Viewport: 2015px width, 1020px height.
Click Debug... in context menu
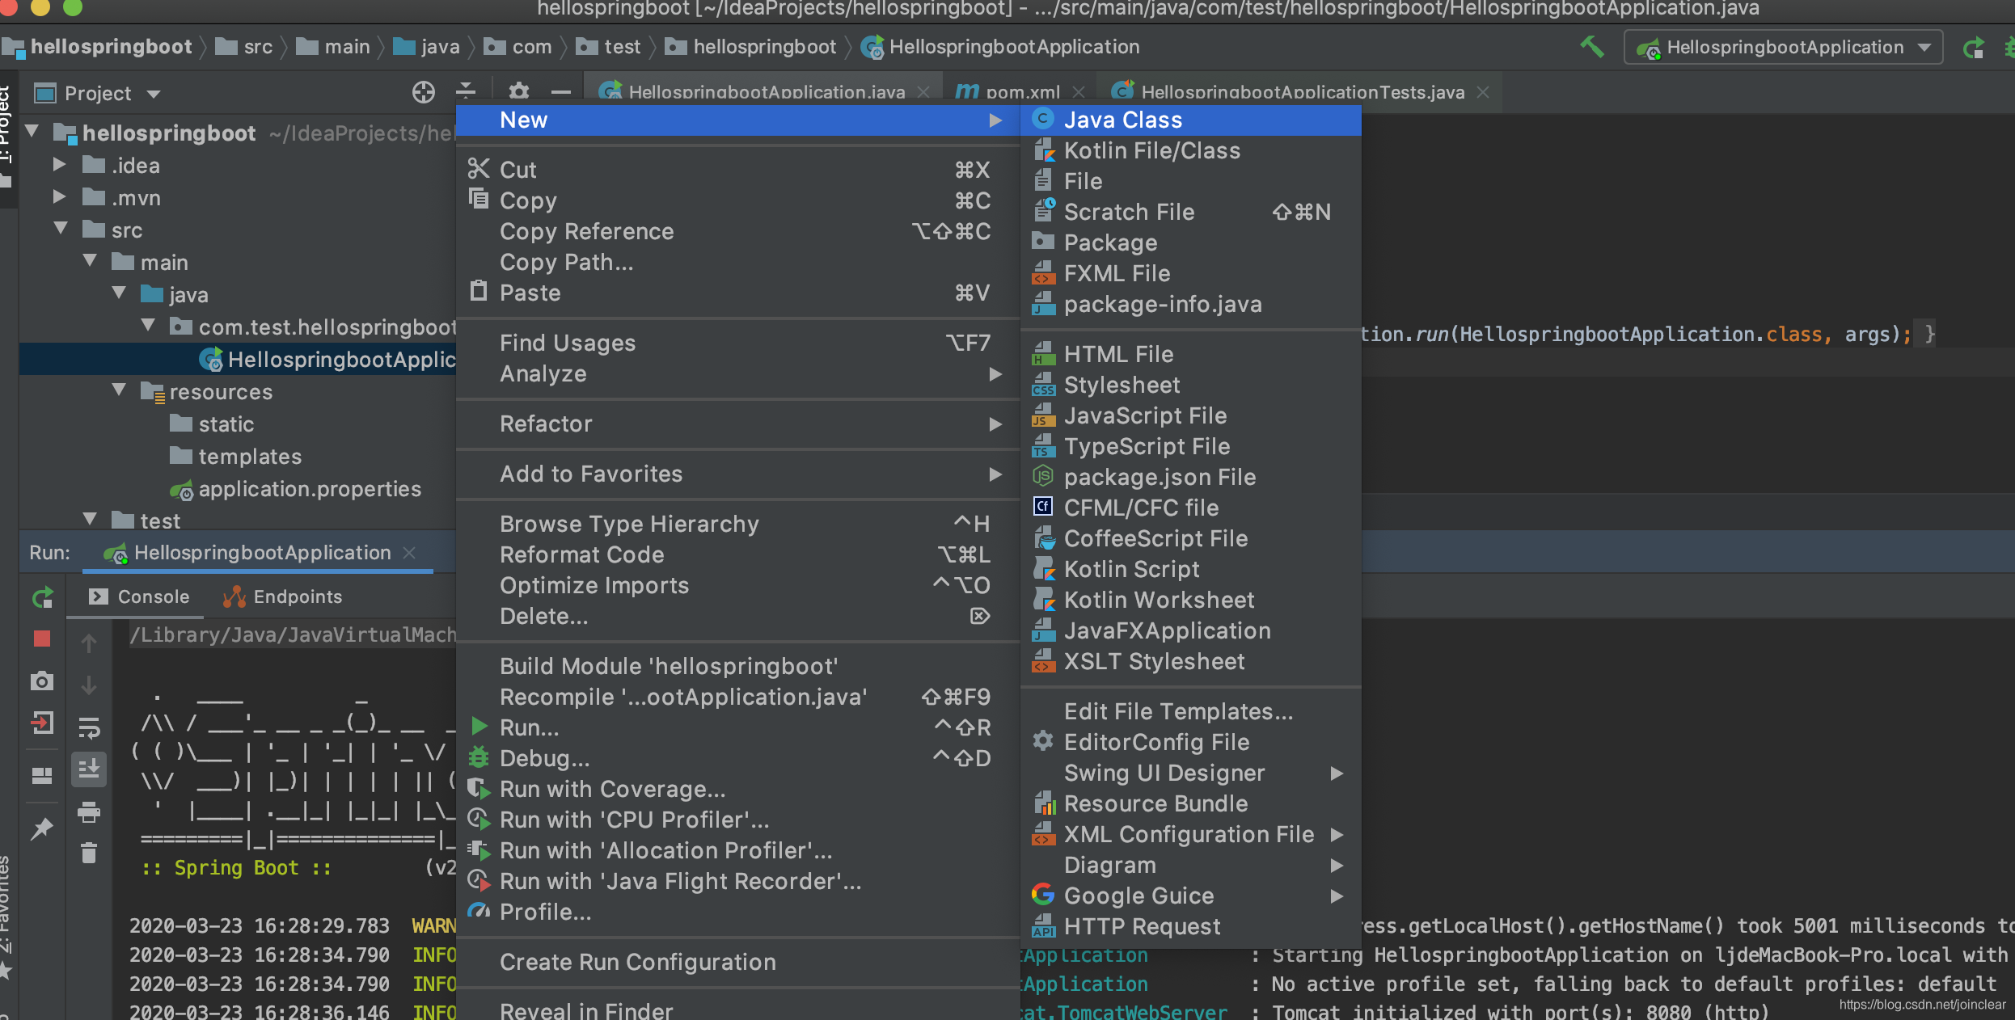(x=737, y=758)
